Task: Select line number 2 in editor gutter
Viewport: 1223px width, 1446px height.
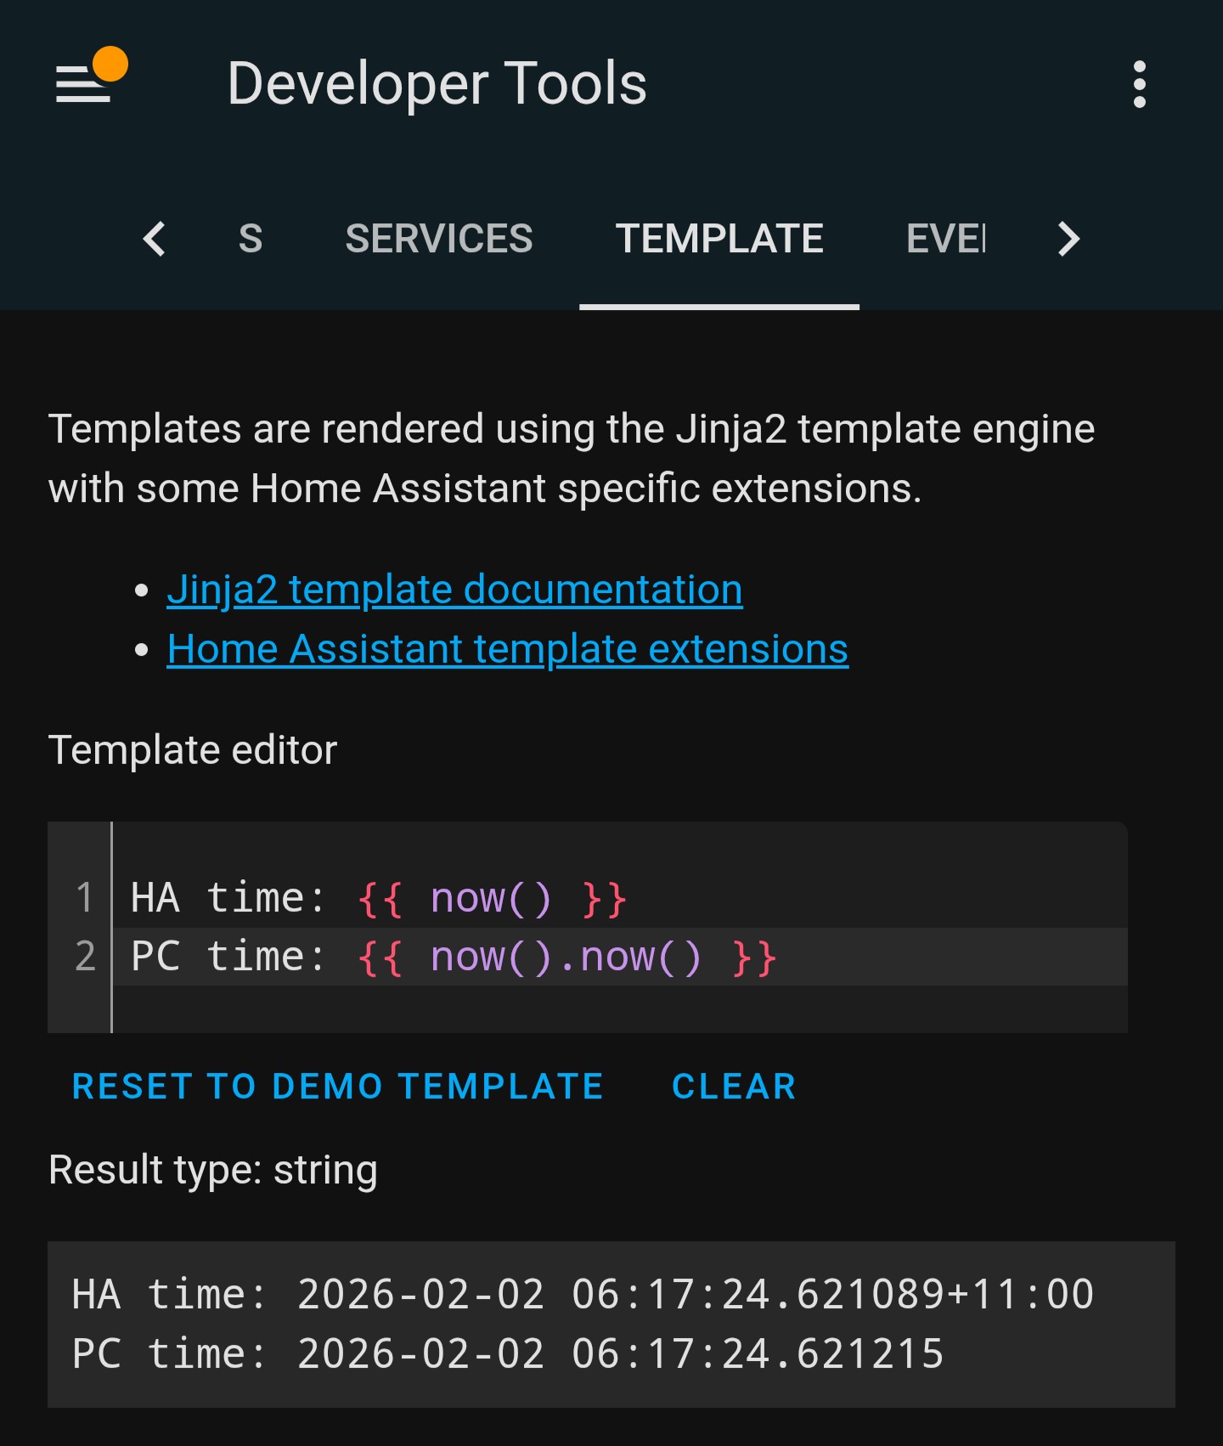Action: coord(84,957)
